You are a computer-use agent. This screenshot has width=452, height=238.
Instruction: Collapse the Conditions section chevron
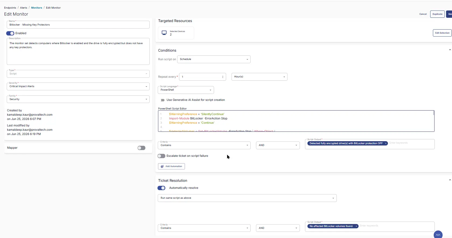point(450,50)
